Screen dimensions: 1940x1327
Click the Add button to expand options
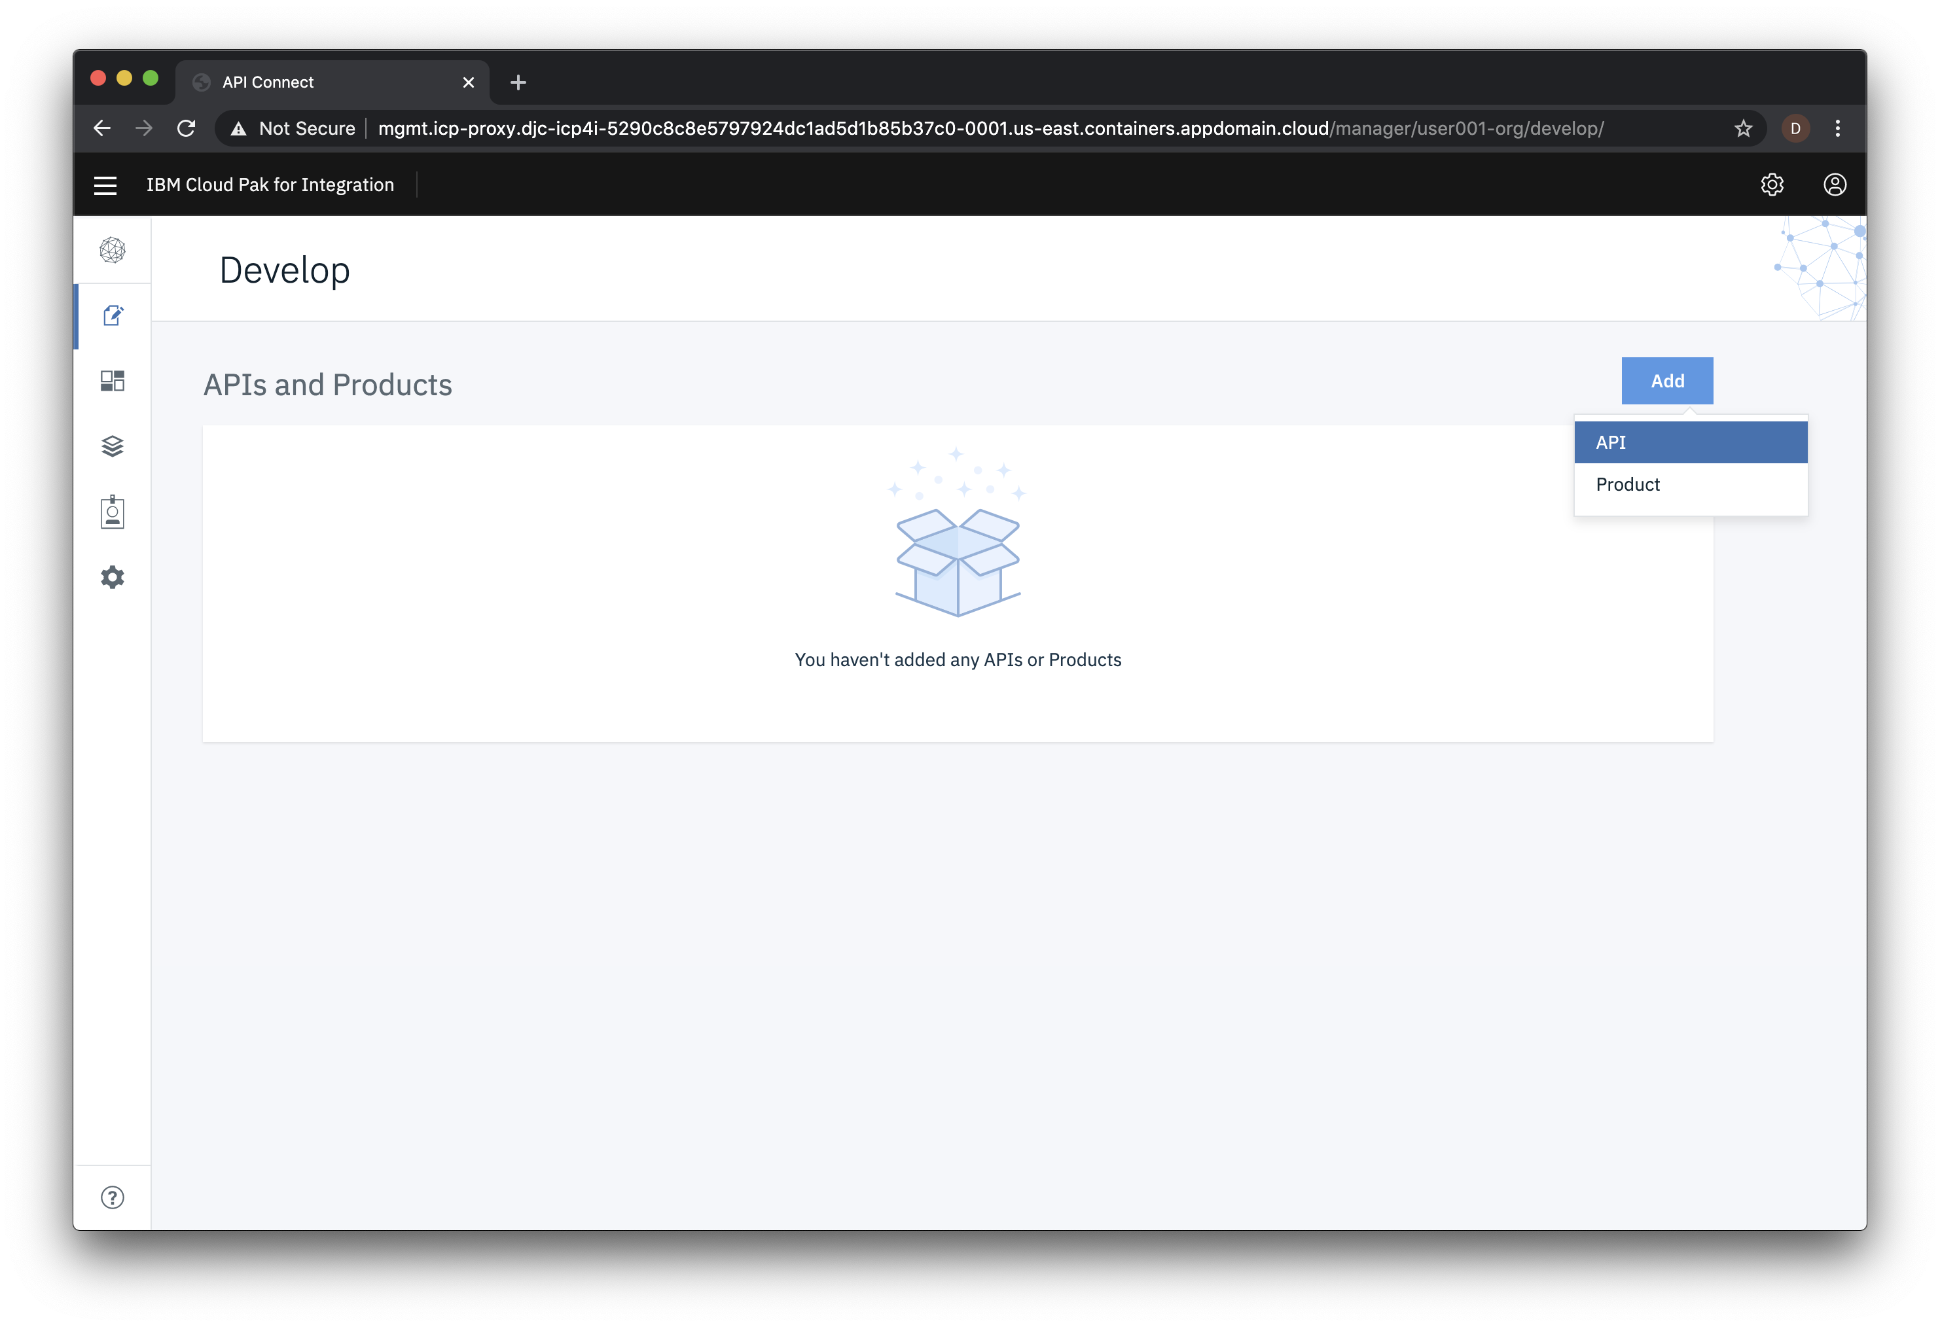click(1667, 380)
